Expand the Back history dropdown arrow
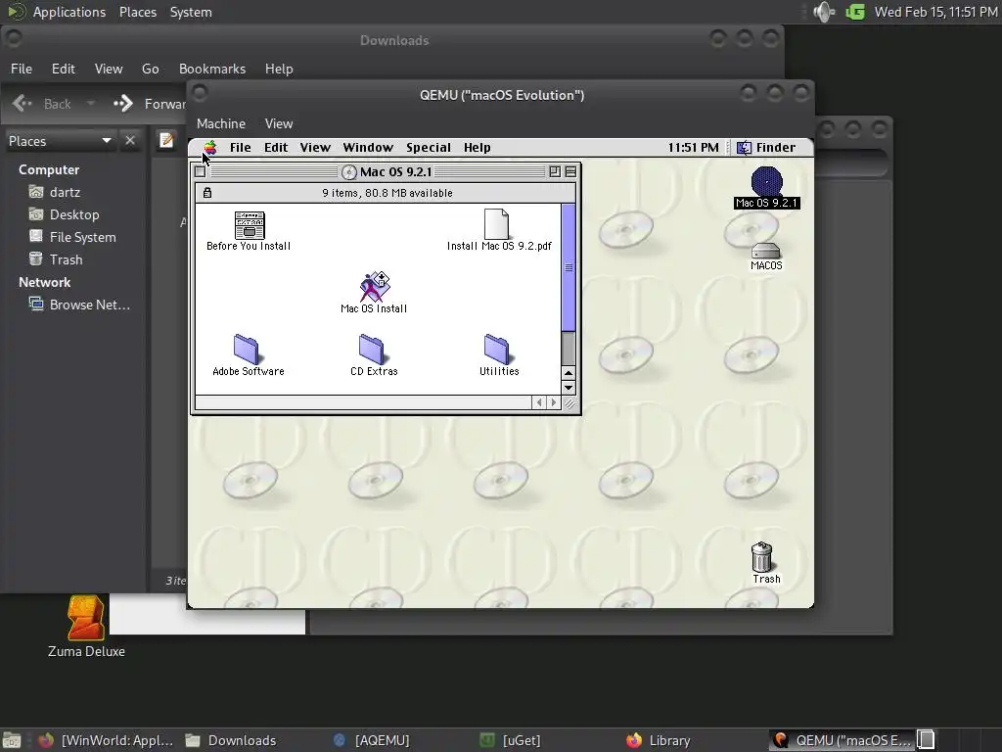1002x752 pixels. 91,104
